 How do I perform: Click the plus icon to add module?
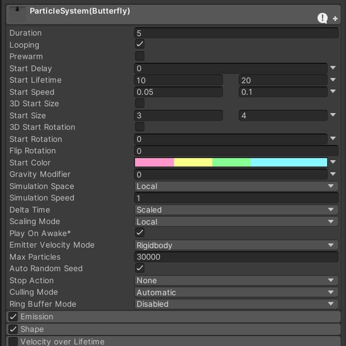click(x=335, y=19)
